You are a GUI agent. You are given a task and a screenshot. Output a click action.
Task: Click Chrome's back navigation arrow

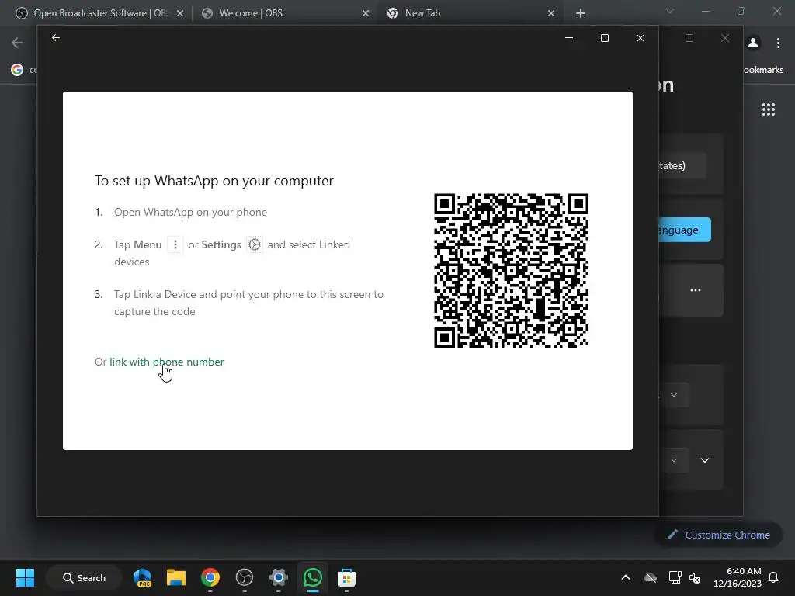(x=17, y=43)
